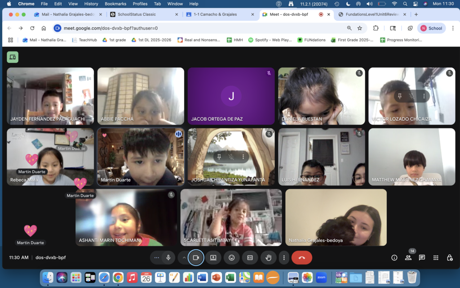
Task: Open the chat with everyone panel
Action: coord(422,258)
